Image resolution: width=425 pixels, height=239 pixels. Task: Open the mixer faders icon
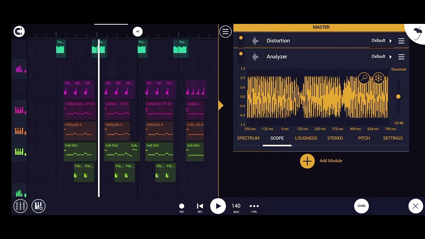pos(20,206)
